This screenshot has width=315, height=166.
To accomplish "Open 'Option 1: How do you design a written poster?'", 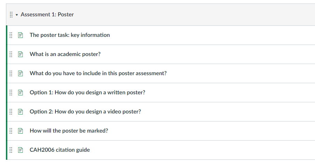I will click(x=87, y=93).
